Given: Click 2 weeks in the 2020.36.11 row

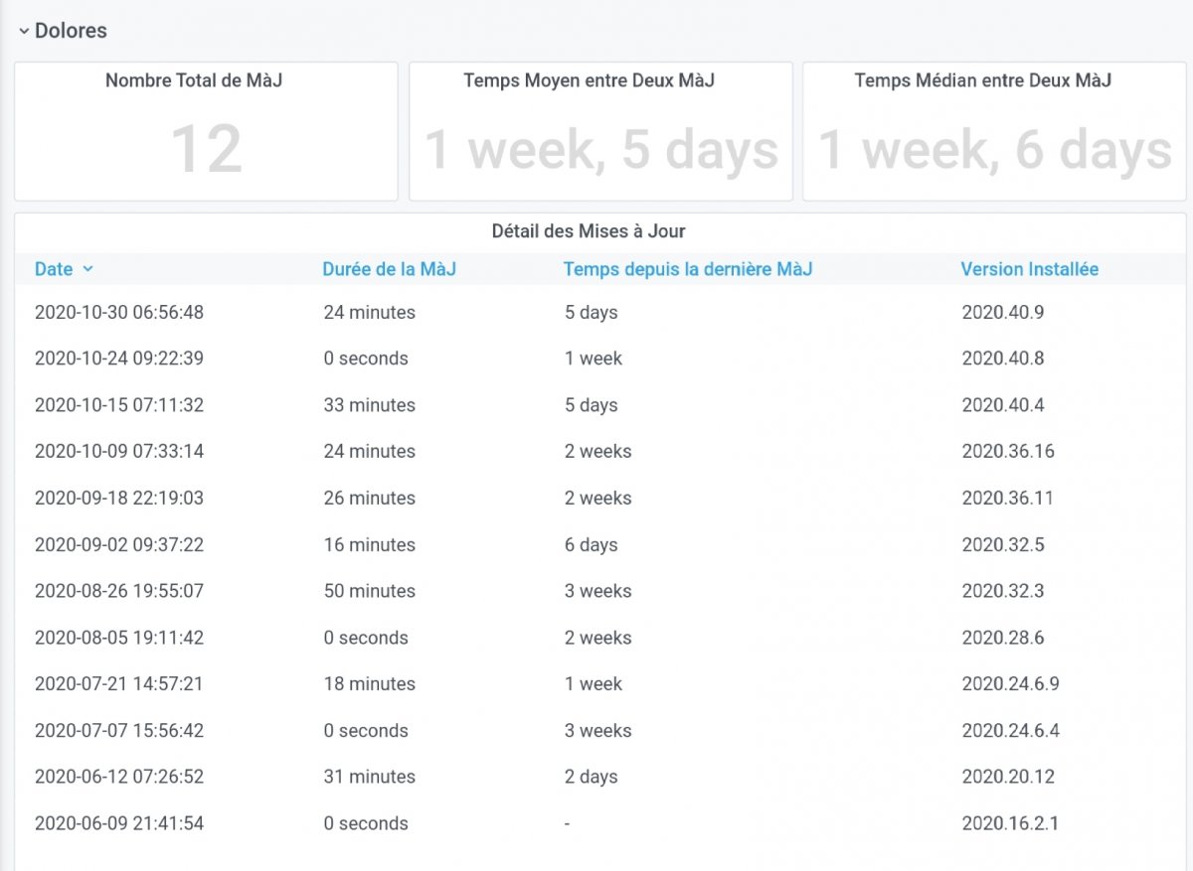Looking at the screenshot, I should coord(597,498).
